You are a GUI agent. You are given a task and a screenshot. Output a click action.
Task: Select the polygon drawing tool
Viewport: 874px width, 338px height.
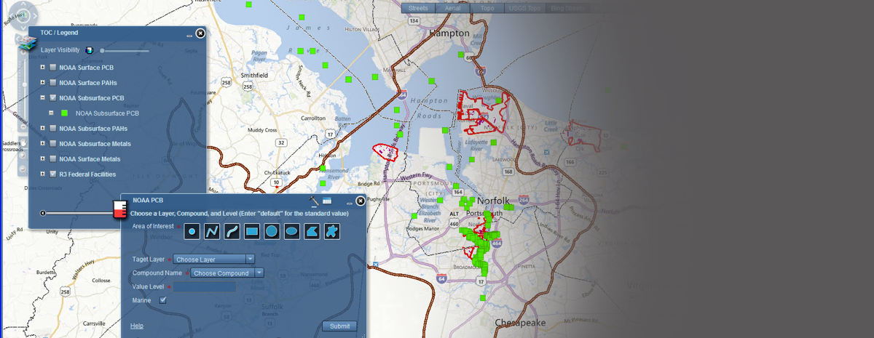311,232
